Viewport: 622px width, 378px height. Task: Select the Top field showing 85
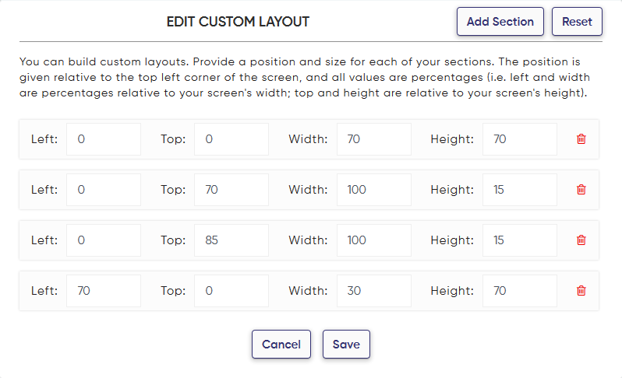tap(231, 240)
